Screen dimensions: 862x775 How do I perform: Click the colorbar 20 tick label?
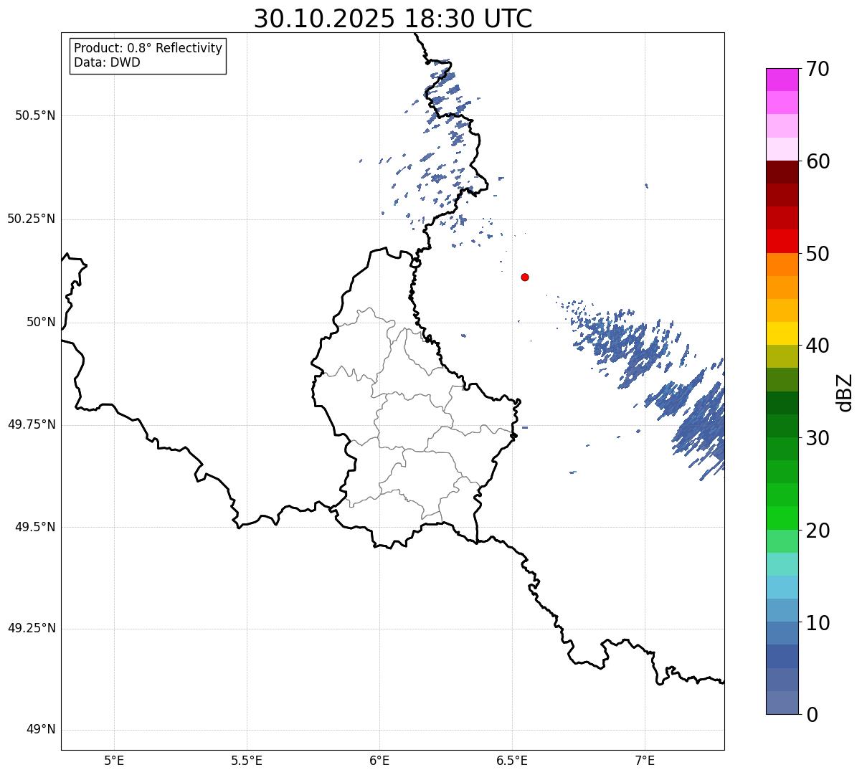818,531
